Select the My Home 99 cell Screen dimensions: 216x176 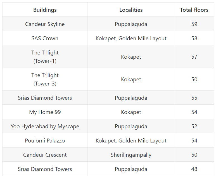[45, 112]
